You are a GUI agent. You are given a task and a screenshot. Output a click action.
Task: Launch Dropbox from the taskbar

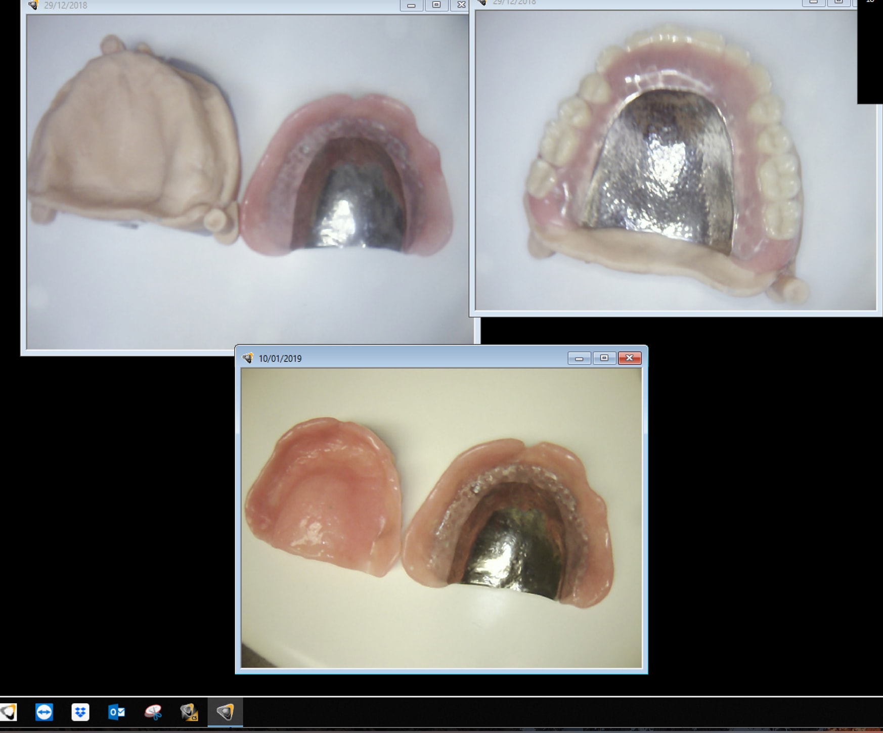point(80,712)
